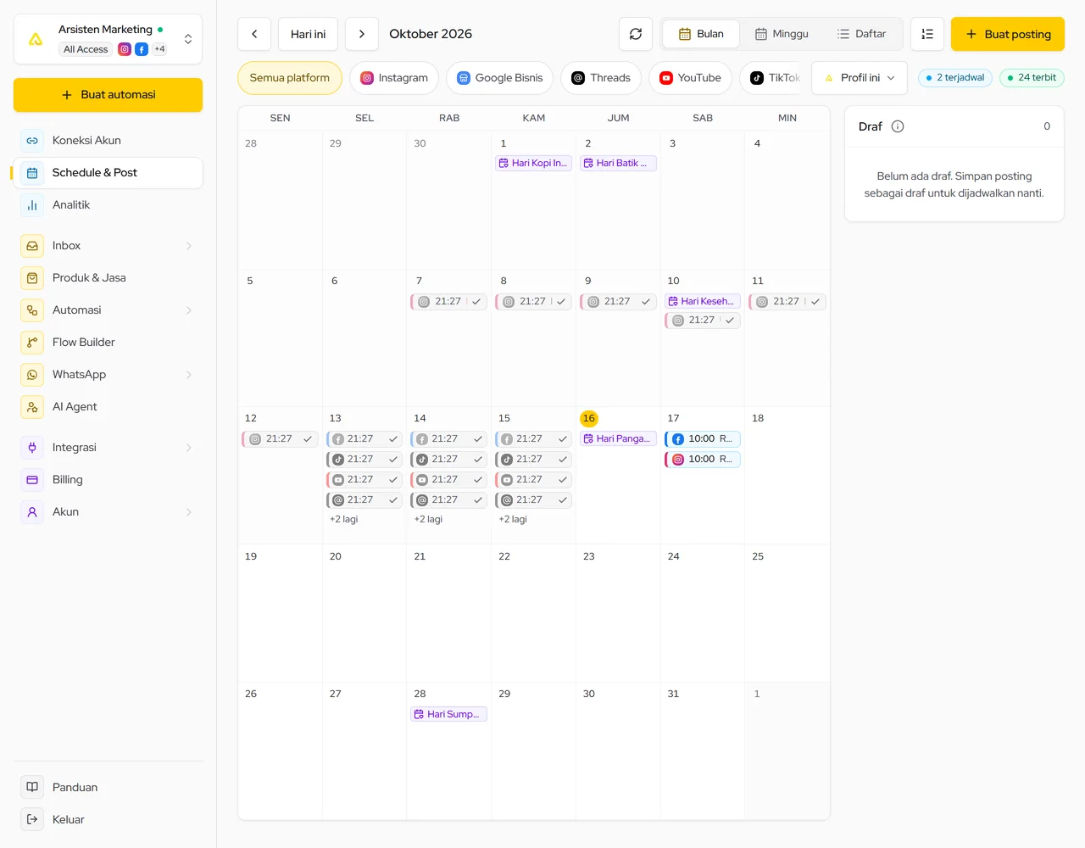Click the Buat automasi button
1085x848 pixels.
point(108,95)
